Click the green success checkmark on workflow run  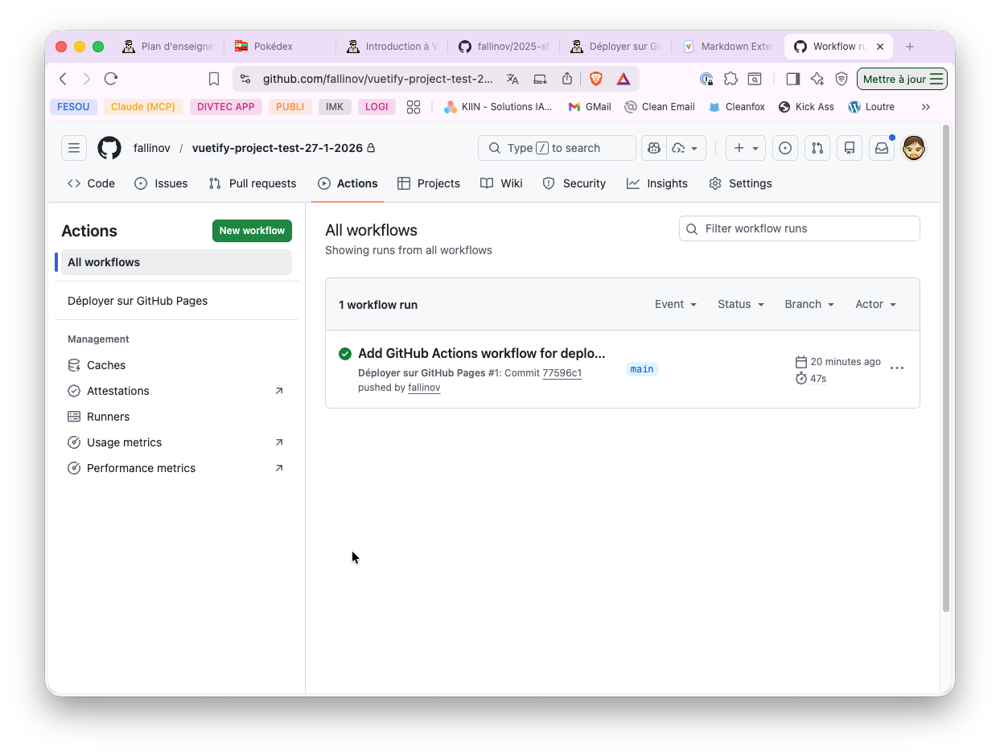point(344,353)
